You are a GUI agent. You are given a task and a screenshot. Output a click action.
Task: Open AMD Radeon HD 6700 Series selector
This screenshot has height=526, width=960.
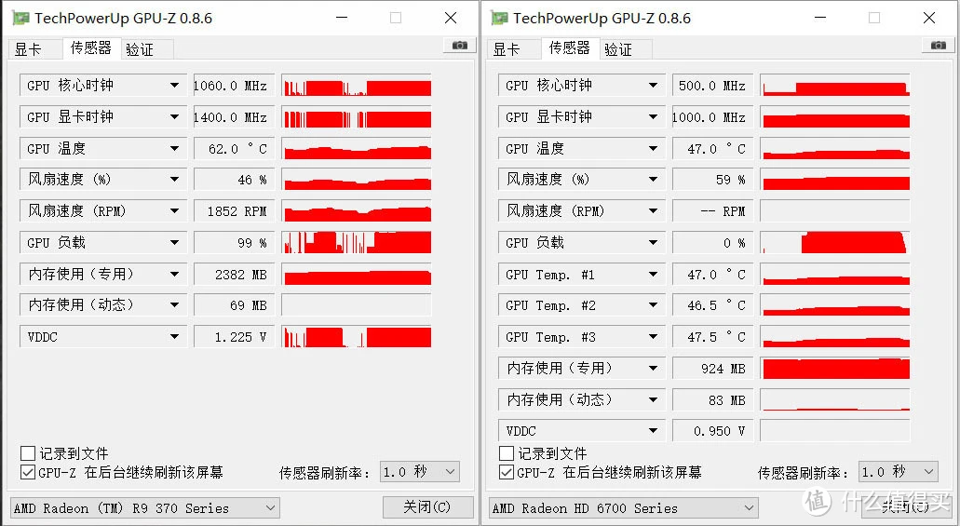tap(623, 507)
